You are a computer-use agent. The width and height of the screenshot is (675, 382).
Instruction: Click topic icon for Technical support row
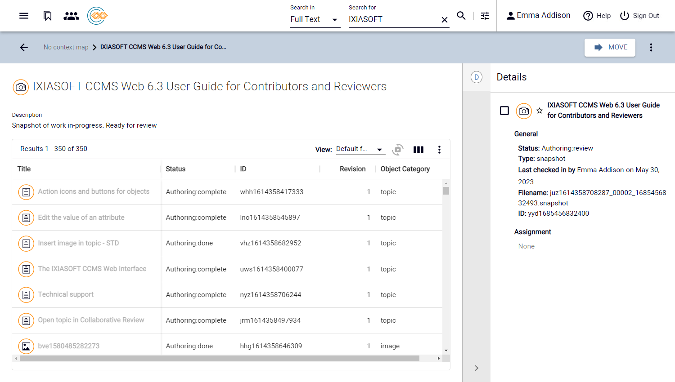(26, 295)
